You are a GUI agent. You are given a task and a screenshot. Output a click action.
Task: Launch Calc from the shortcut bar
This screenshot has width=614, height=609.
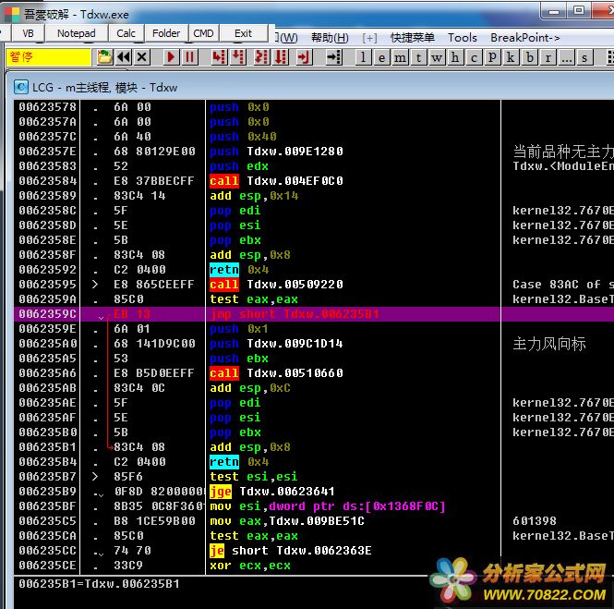point(126,33)
